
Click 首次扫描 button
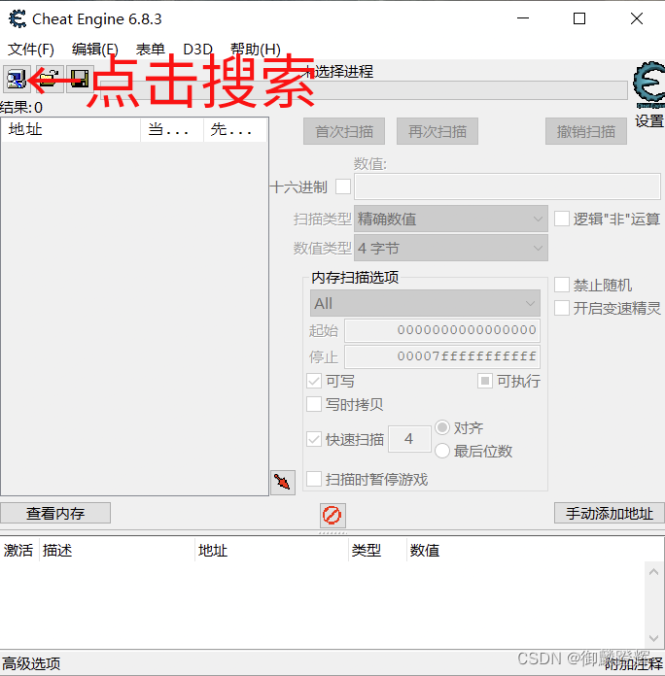tap(344, 131)
